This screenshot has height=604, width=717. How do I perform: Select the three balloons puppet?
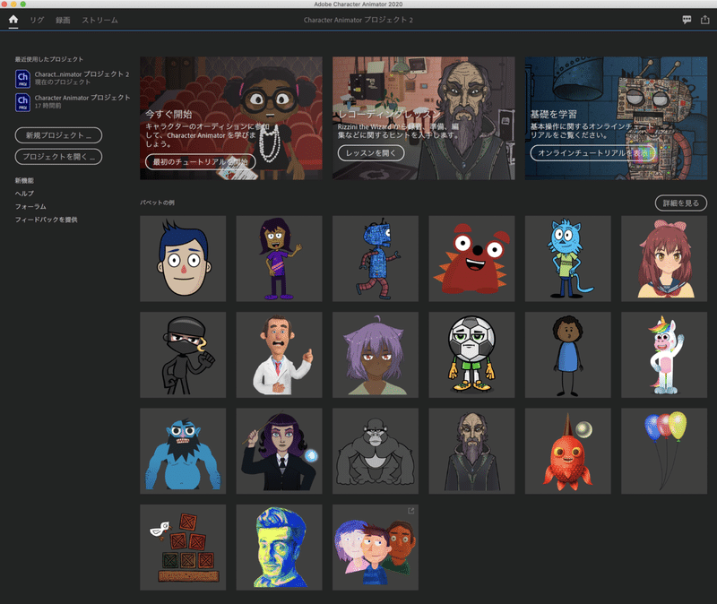(x=664, y=452)
